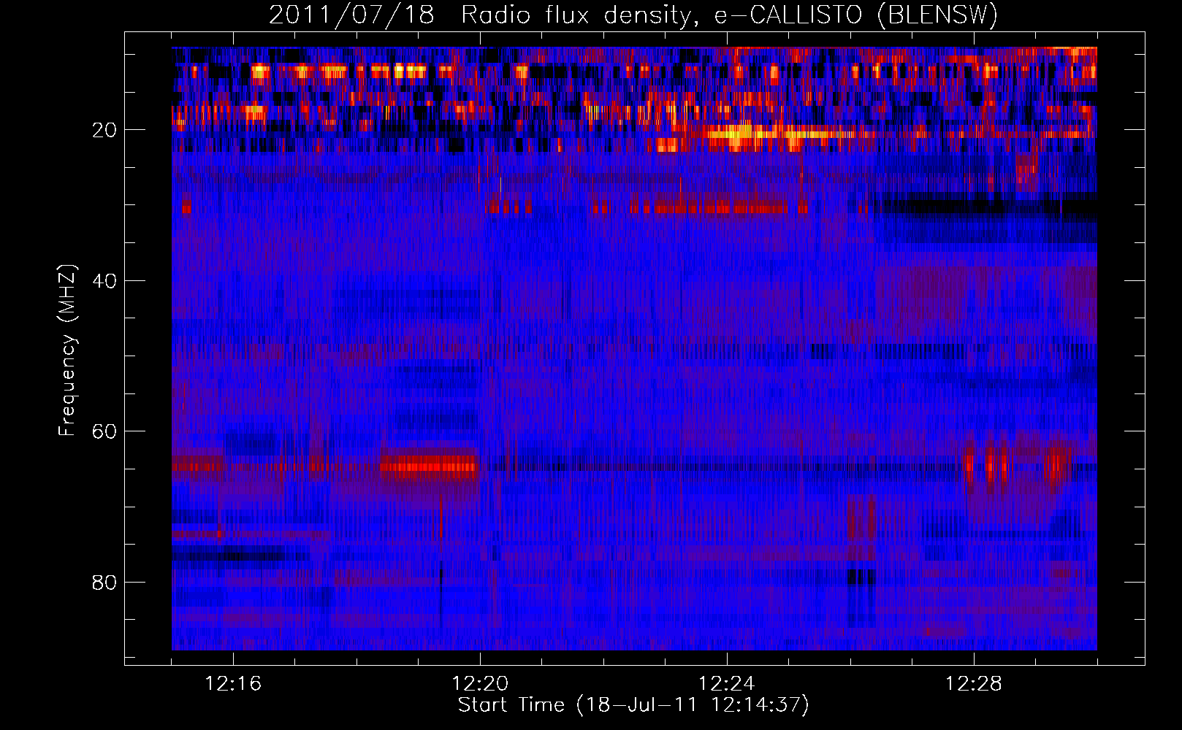1182x730 pixels.
Task: Click the 12:16 time tick label
Action: click(x=233, y=684)
